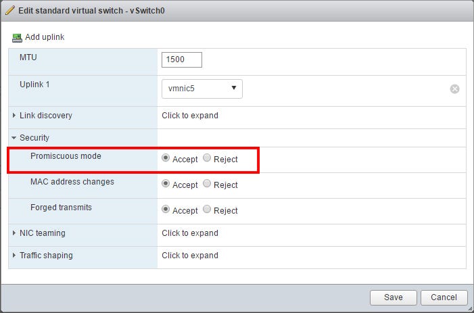This screenshot has width=474, height=313.
Task: Expand the Traffic shaping section
Action: pos(14,256)
